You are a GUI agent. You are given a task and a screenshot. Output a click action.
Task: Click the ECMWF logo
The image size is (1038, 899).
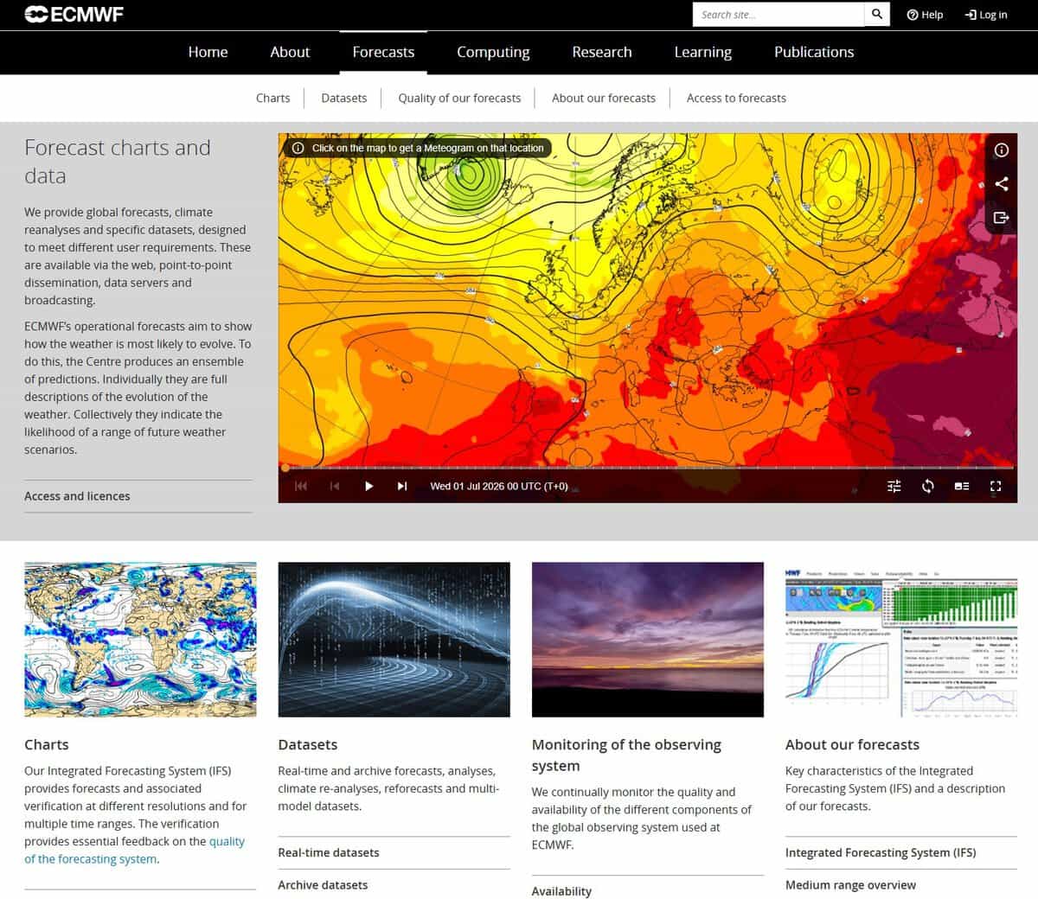74,14
